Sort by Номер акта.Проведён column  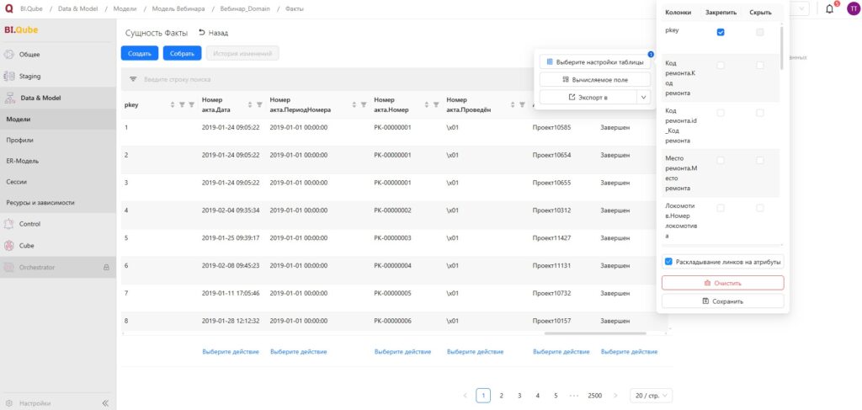click(x=513, y=104)
